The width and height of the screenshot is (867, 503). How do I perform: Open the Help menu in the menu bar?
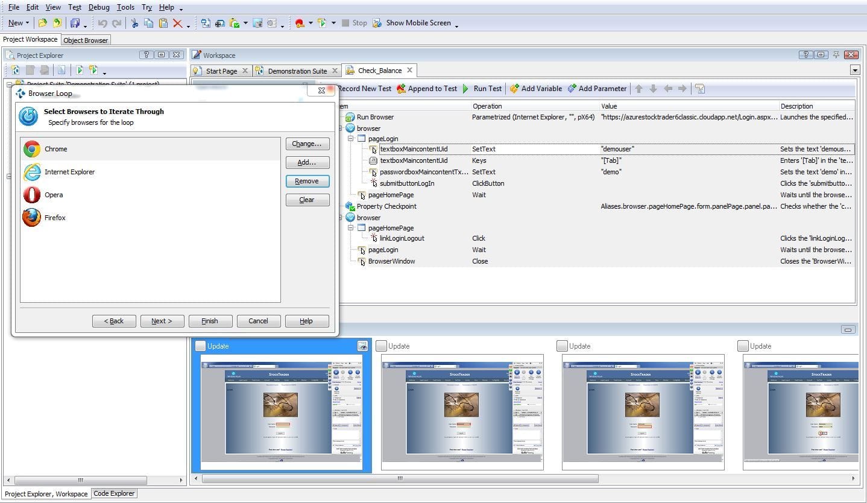pyautogui.click(x=166, y=7)
